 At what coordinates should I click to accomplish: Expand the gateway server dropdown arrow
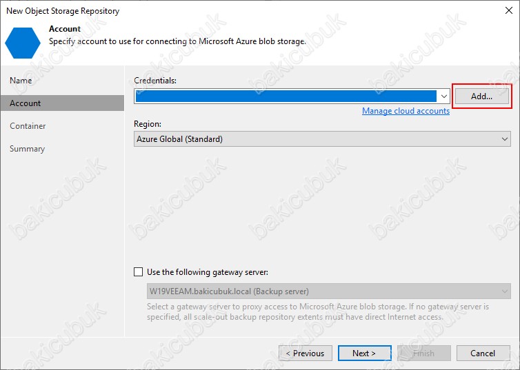(505, 291)
